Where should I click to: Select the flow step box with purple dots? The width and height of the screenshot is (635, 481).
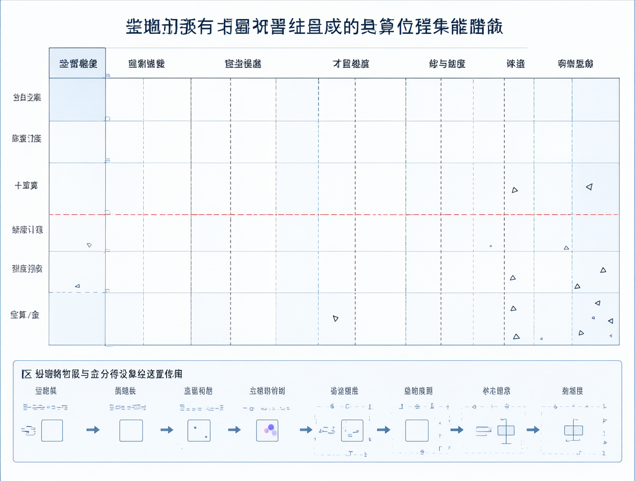(x=267, y=431)
